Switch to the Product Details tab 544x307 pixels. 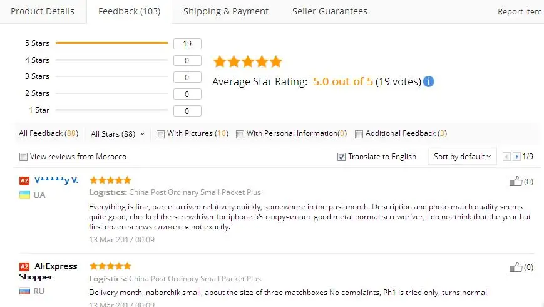[43, 11]
